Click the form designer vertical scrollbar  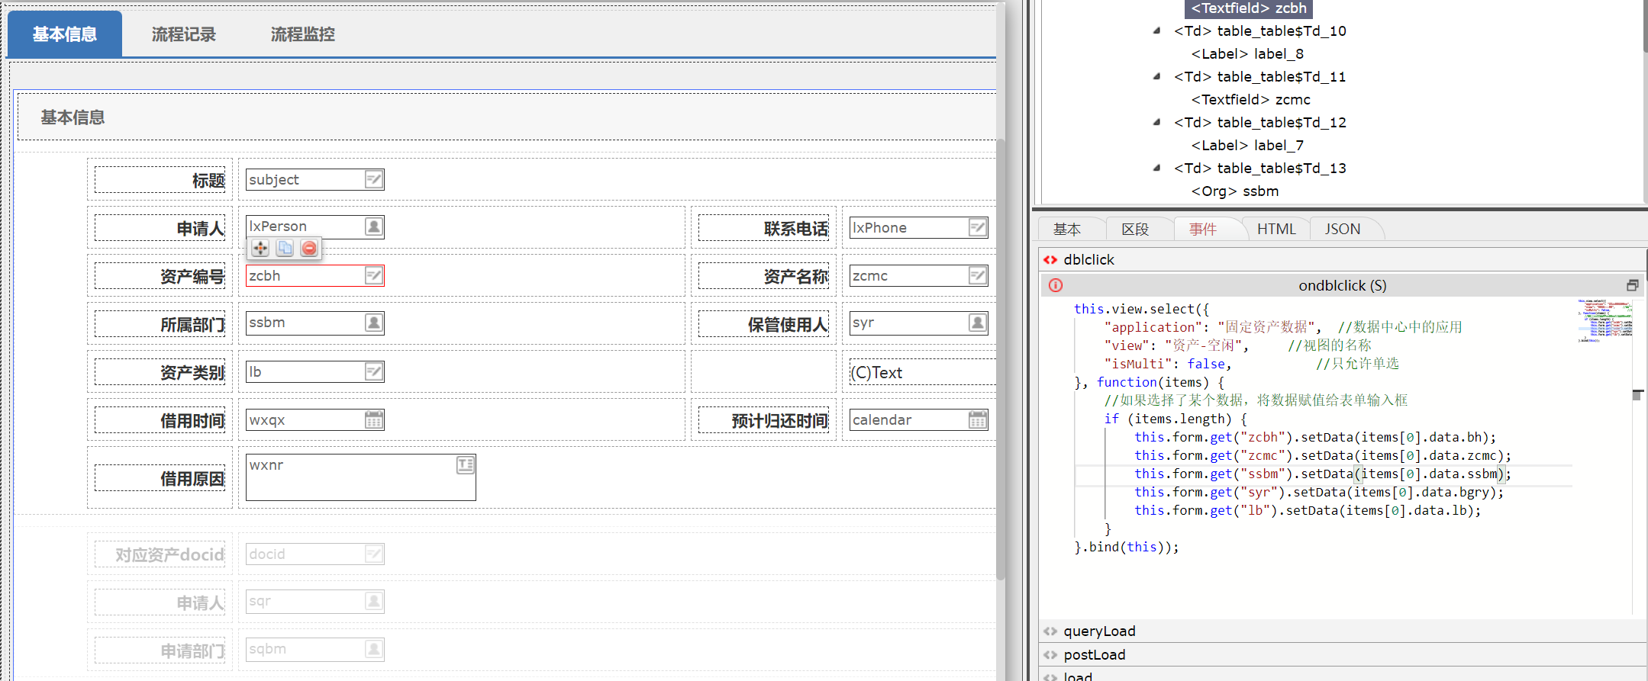click(x=1000, y=358)
